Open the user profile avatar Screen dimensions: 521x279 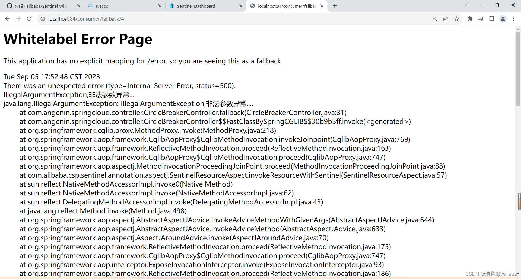(x=503, y=19)
